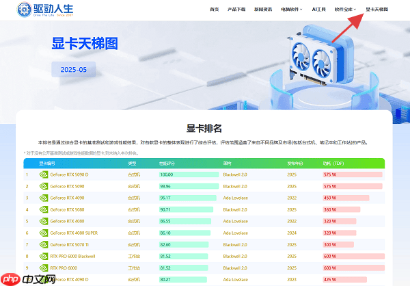Screen dimensions: 410x286
Task: Click the 86.55 score in the rank 5 row
Action: (165, 221)
